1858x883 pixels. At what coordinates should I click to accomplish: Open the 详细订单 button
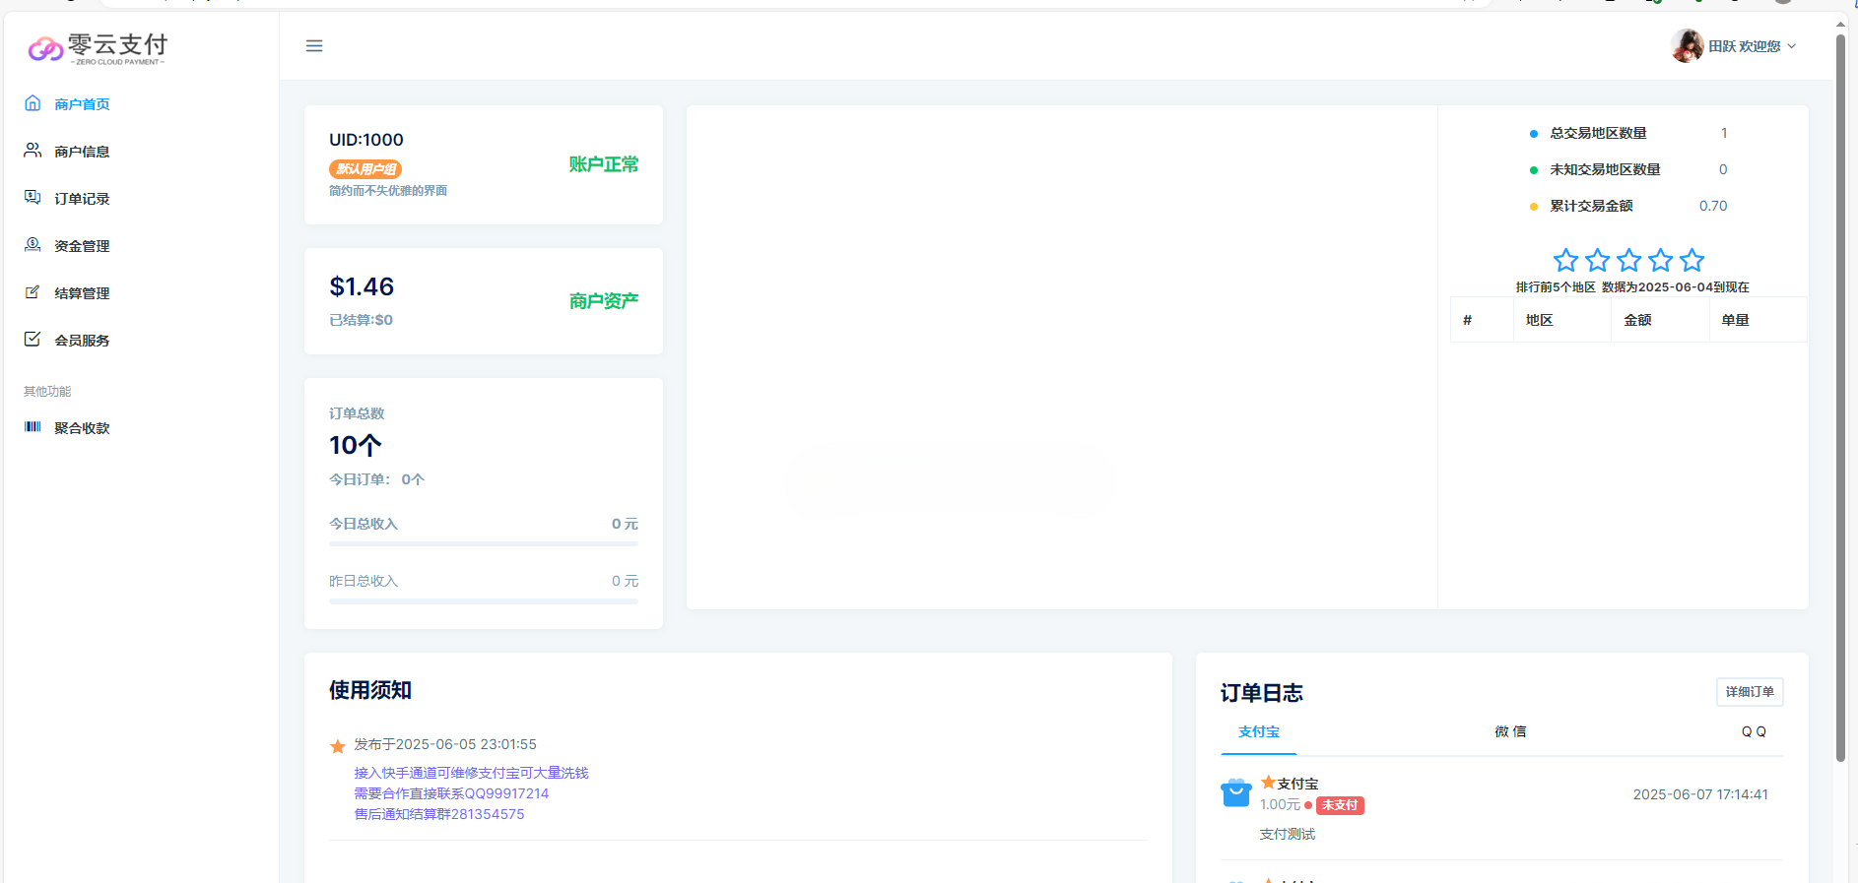coord(1749,692)
